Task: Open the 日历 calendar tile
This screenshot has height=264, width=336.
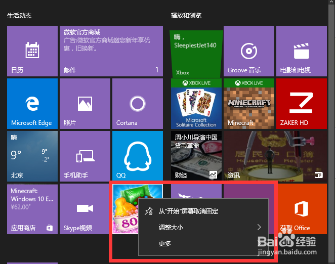Action: (x=32, y=51)
